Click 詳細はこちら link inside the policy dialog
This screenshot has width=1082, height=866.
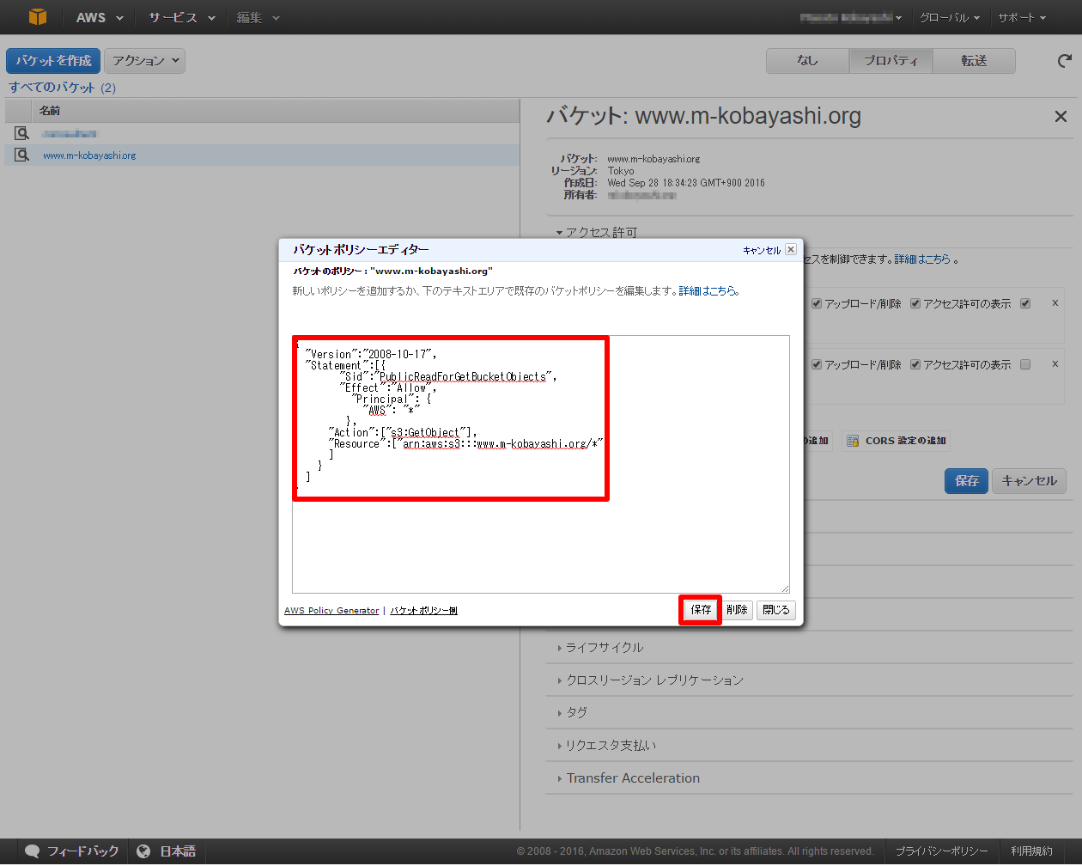(x=708, y=291)
